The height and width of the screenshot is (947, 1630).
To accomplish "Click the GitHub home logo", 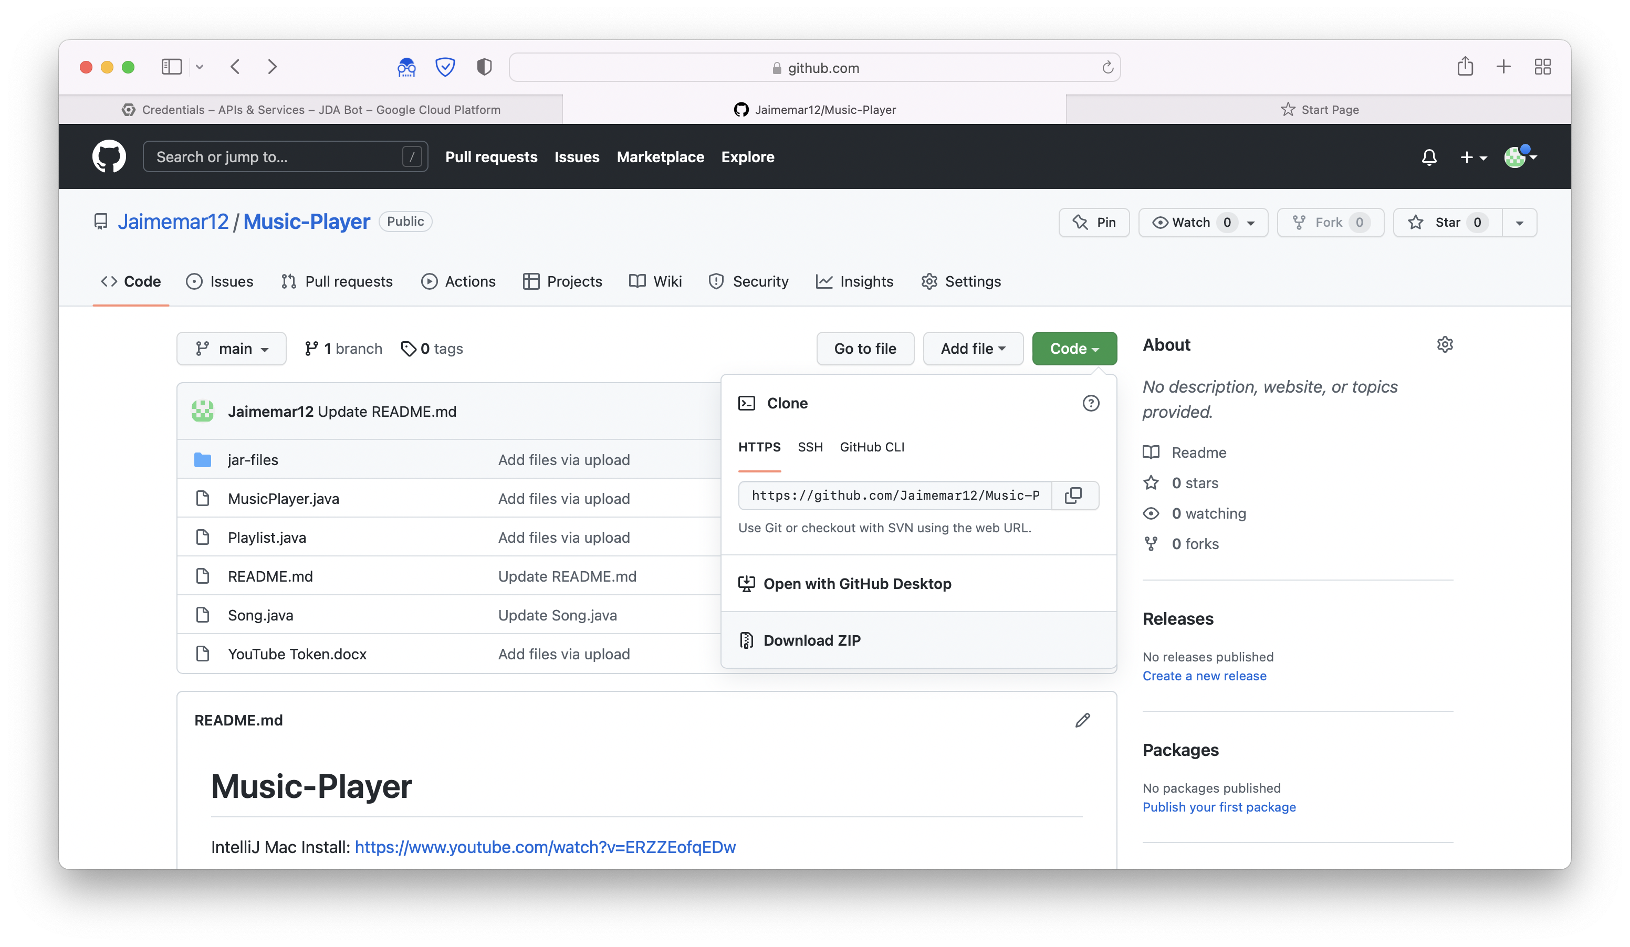I will [x=109, y=156].
